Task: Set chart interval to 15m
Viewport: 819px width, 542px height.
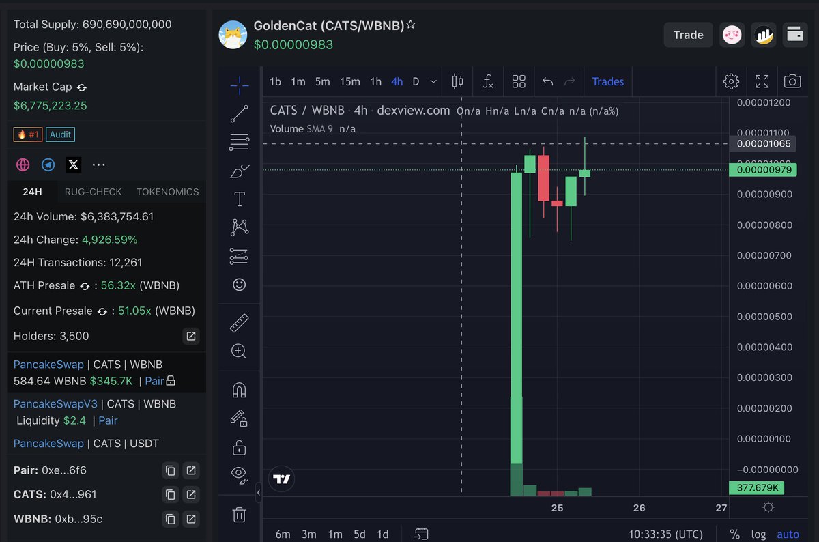Action: 350,82
